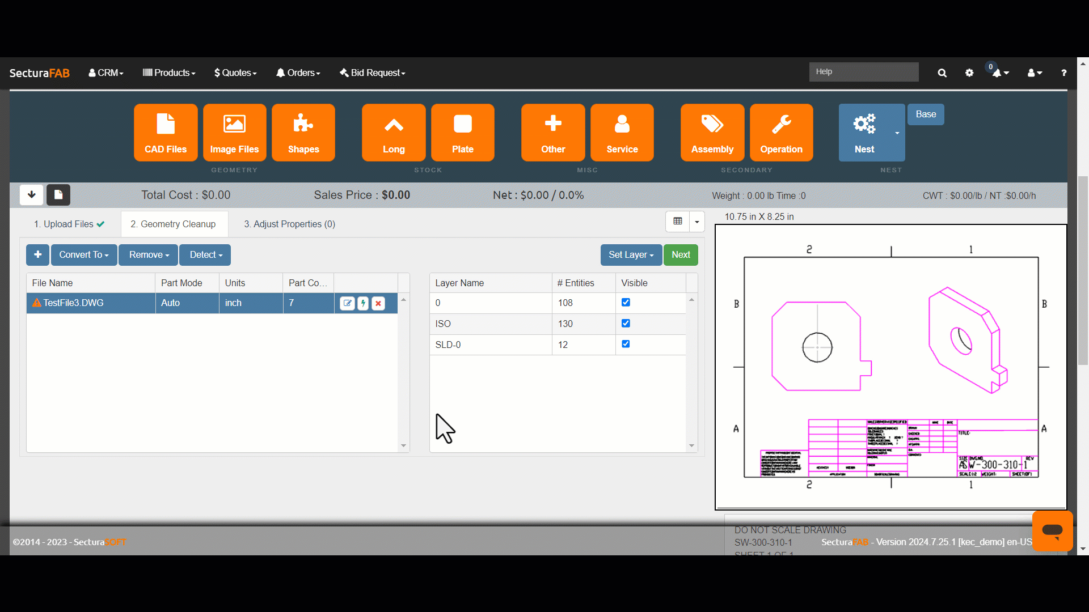Open the Quotes menu
Screen dimensions: 1089x612
tap(235, 73)
